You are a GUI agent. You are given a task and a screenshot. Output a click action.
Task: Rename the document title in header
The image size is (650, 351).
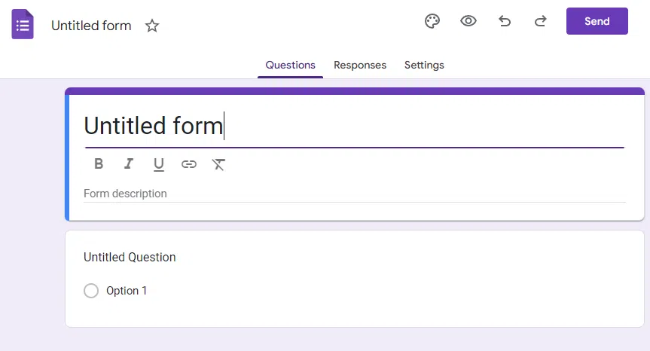coord(91,26)
